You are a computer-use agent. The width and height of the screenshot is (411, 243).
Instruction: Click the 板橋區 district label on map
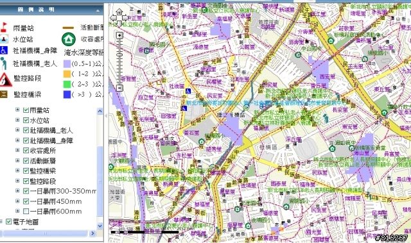pyautogui.click(x=268, y=147)
